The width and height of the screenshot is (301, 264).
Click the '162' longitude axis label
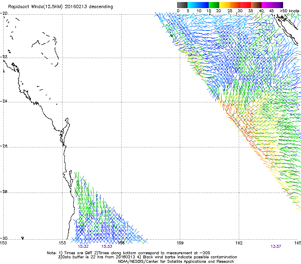coord(239,243)
